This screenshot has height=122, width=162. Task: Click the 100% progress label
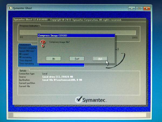135,37
